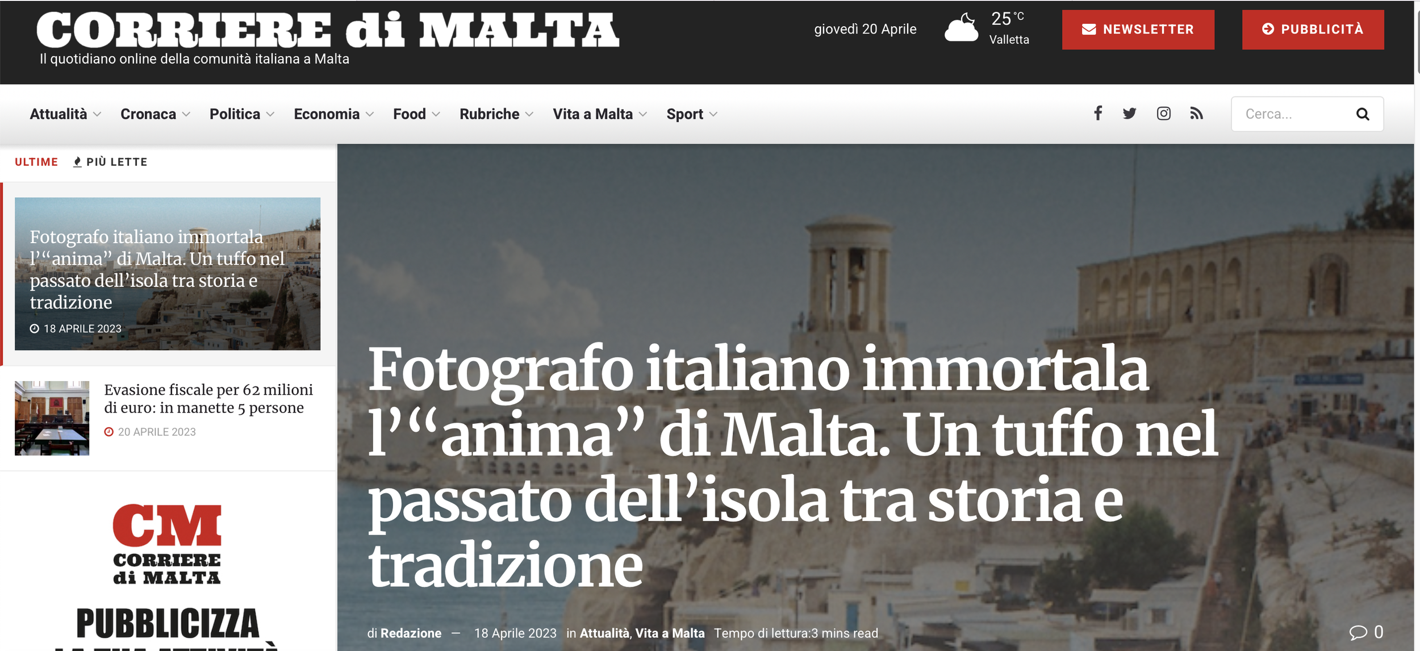Switch to the Ultime tab
Image resolution: width=1420 pixels, height=651 pixels.
pyautogui.click(x=36, y=162)
